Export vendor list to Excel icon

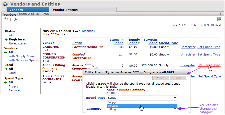tap(219, 19)
